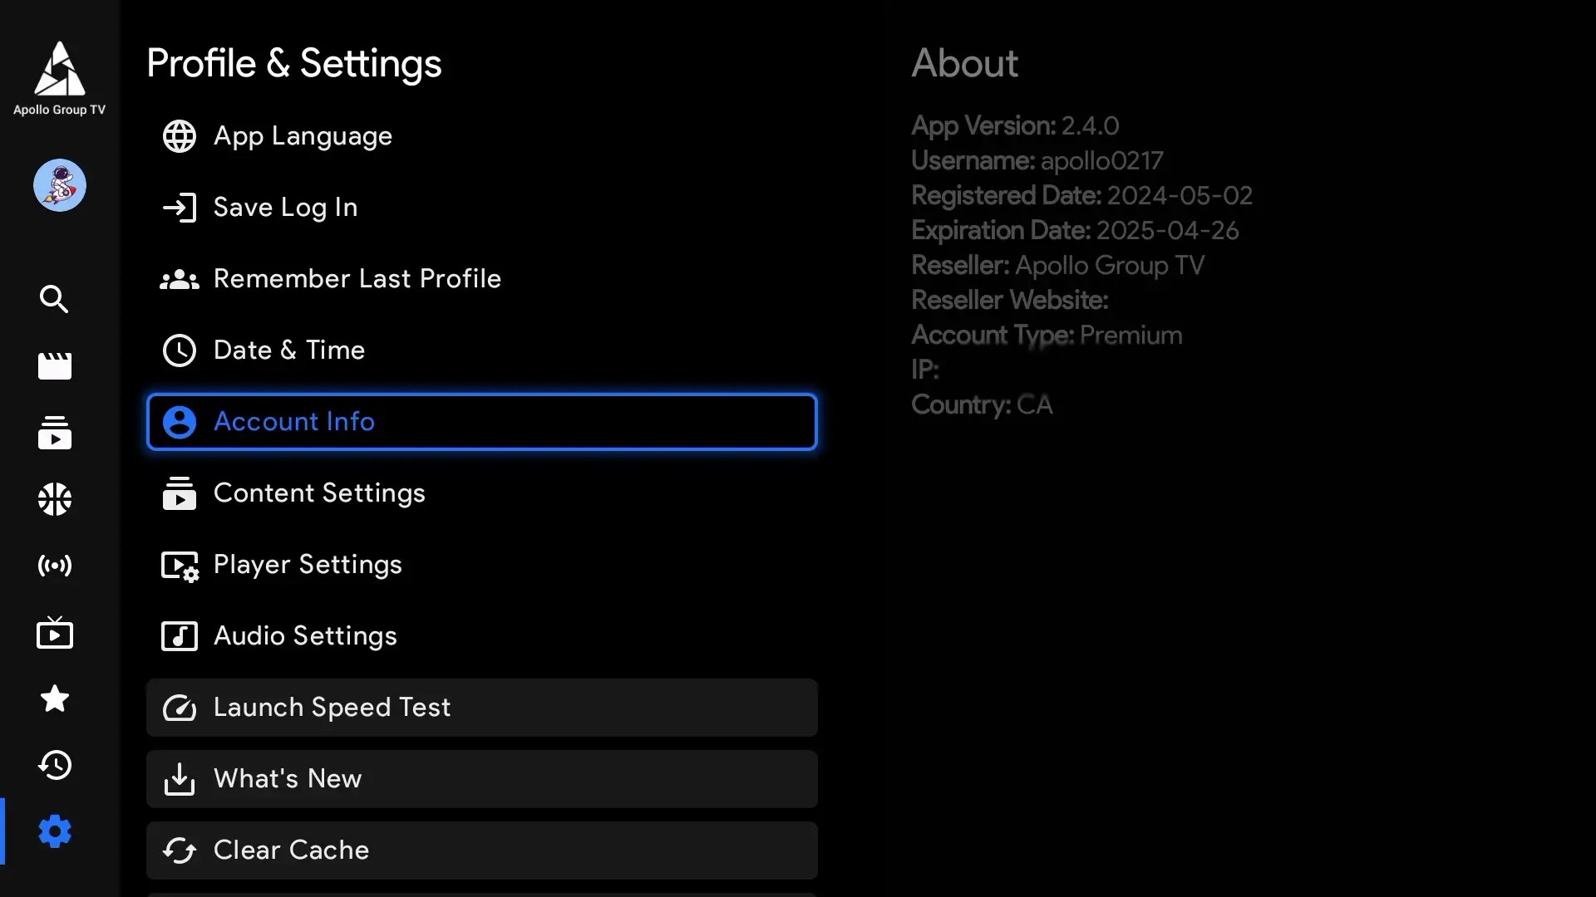Image resolution: width=1596 pixels, height=897 pixels.
Task: Open the App Language setting
Action: coord(302,136)
